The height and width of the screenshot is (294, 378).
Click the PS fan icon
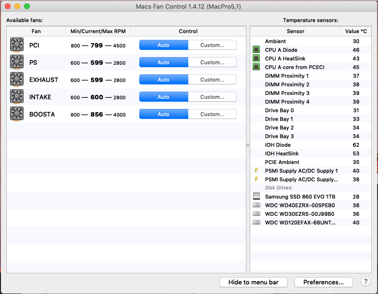tap(17, 62)
